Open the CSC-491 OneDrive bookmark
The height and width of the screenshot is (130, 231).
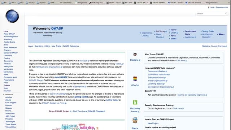coord(176,3)
